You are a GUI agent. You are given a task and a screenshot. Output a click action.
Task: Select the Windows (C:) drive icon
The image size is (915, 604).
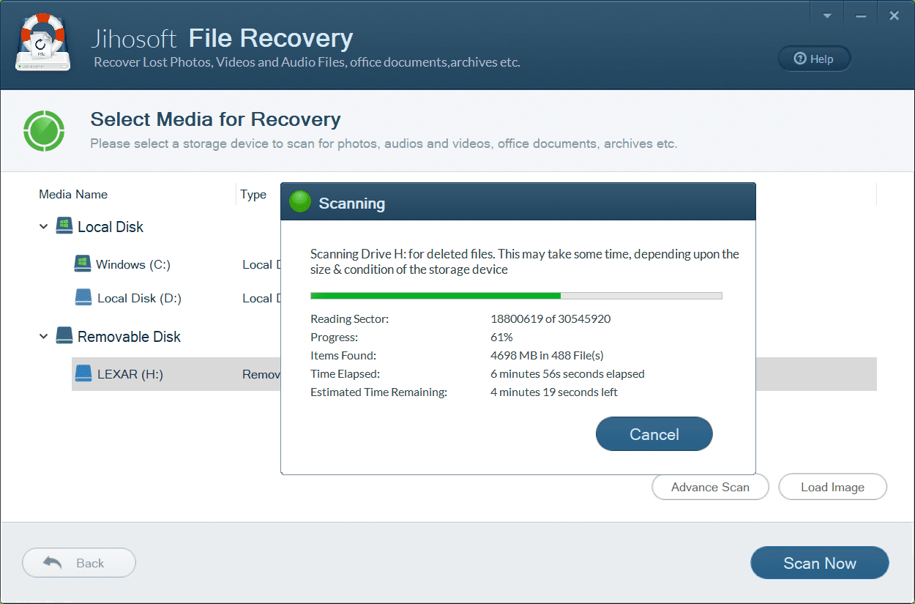coord(83,264)
